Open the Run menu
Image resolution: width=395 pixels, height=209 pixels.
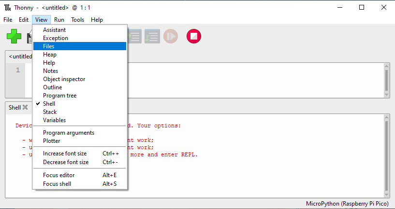tap(59, 20)
